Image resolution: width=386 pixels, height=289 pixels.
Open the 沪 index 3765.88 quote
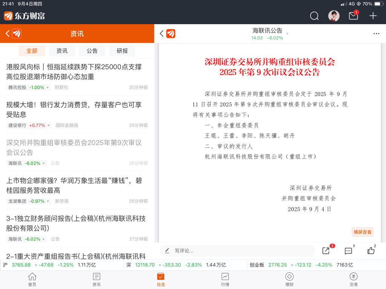(x=61, y=265)
